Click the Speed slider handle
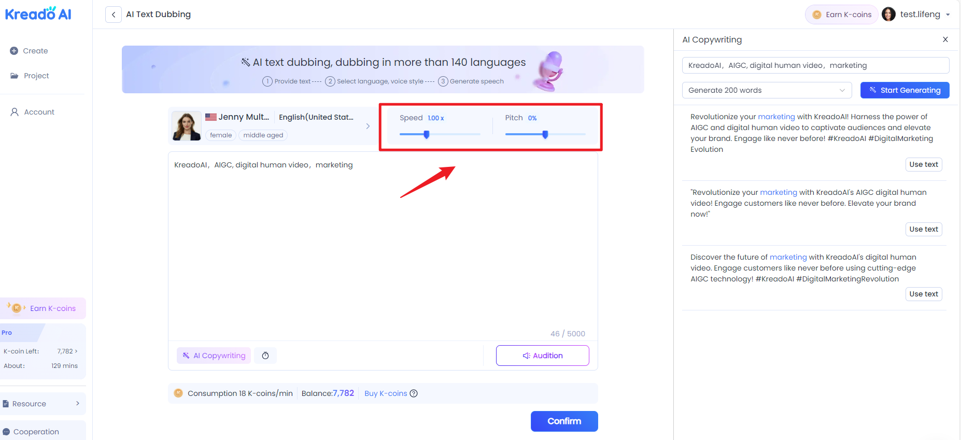 [427, 135]
